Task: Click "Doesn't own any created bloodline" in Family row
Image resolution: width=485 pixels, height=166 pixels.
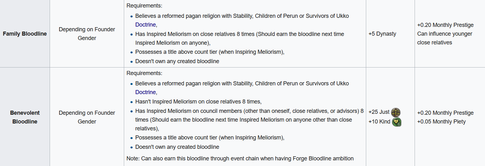Action: 177,61
